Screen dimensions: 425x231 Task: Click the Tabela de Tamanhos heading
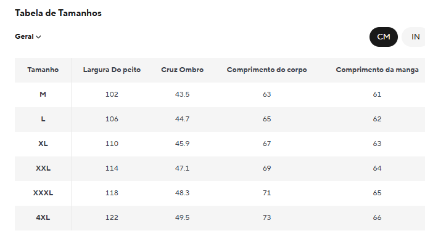coord(58,13)
